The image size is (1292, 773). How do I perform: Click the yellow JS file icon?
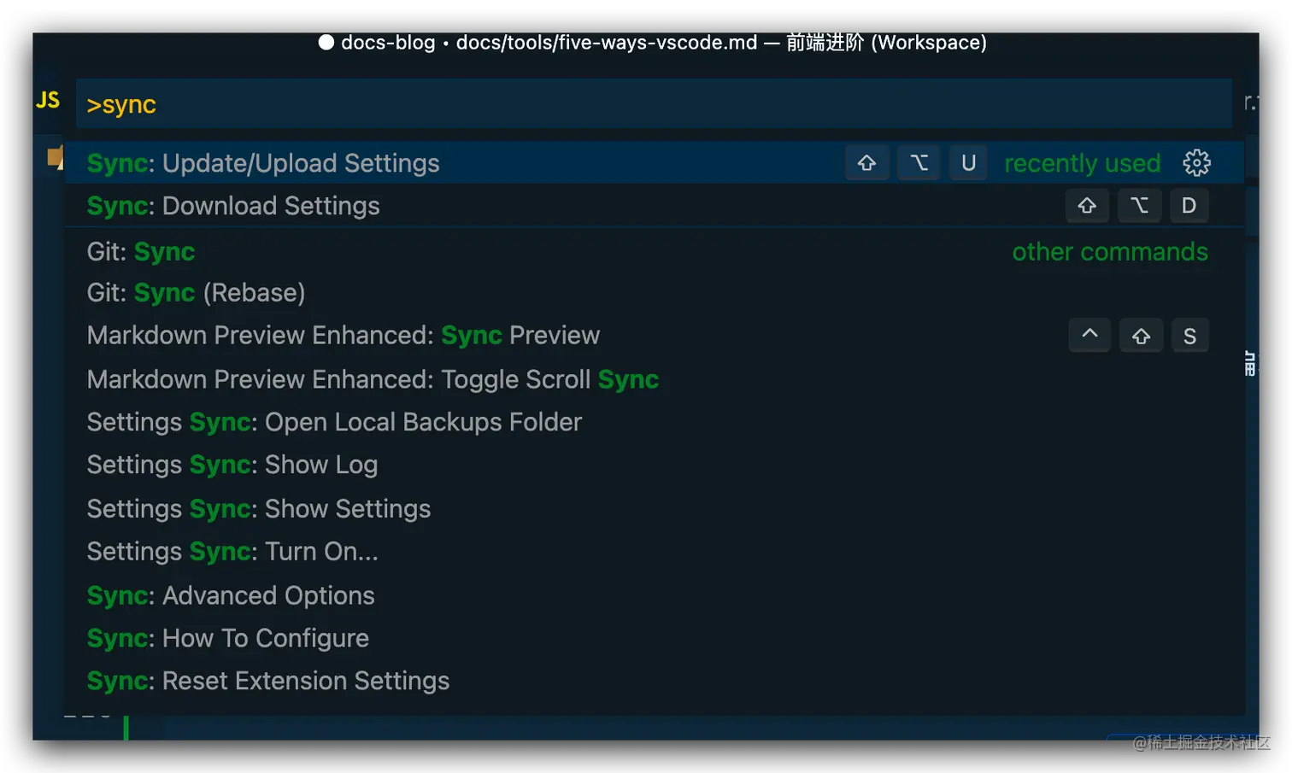tap(48, 100)
